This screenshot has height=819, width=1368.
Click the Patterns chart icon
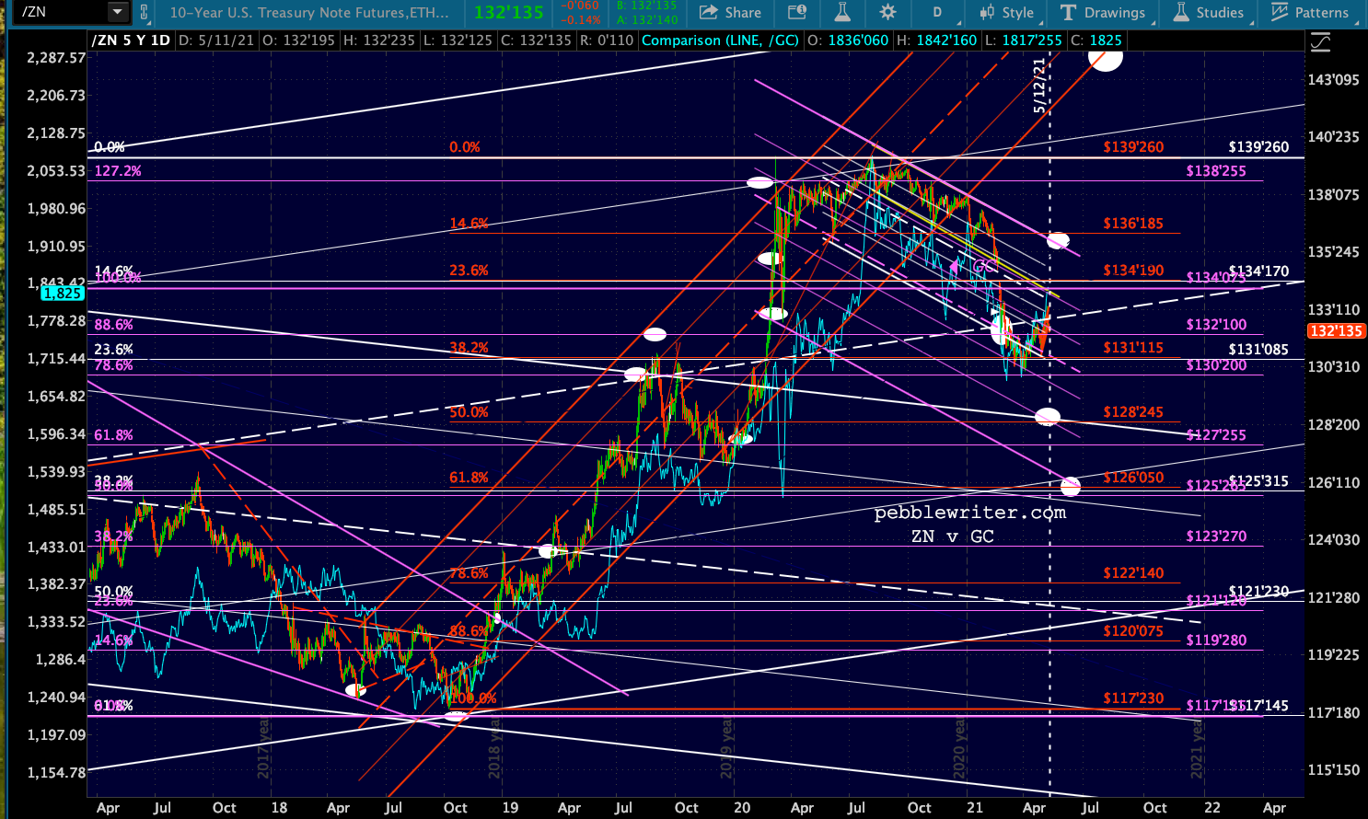[x=1279, y=12]
